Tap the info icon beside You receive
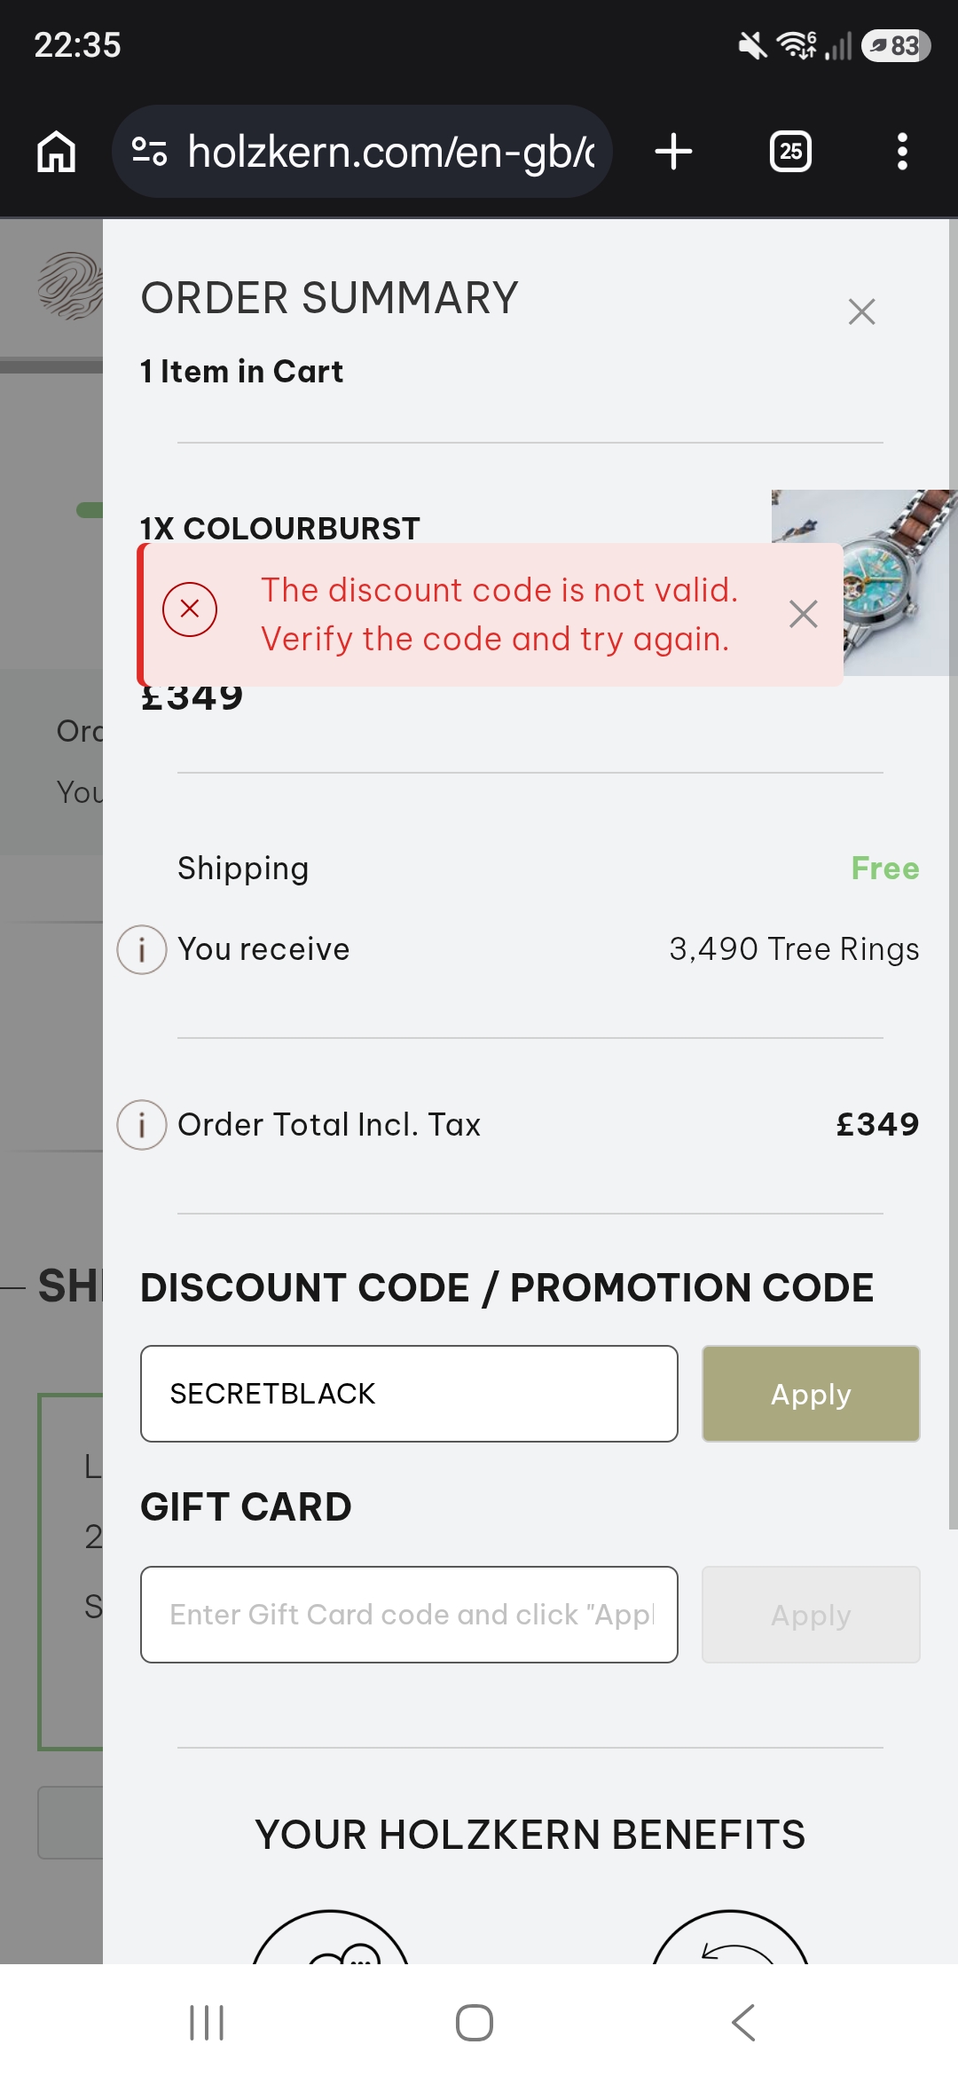This screenshot has height=2076, width=958. [x=142, y=949]
